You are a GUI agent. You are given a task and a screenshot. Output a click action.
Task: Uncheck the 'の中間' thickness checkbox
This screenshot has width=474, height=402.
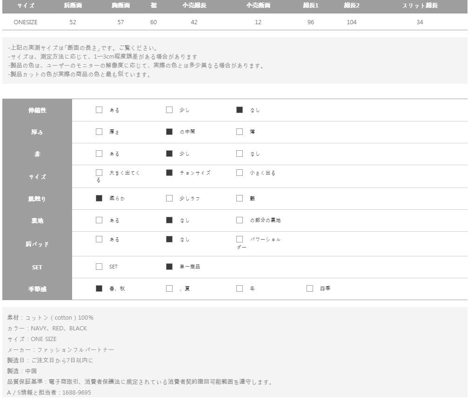point(169,132)
